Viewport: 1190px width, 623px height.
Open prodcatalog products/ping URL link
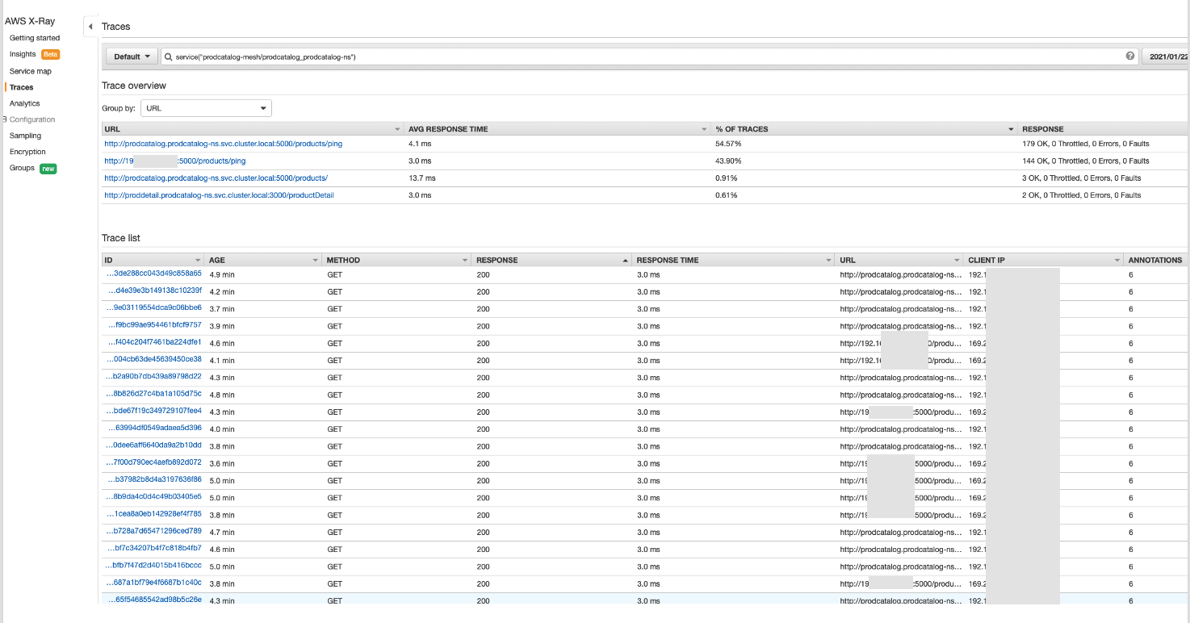[x=223, y=144]
